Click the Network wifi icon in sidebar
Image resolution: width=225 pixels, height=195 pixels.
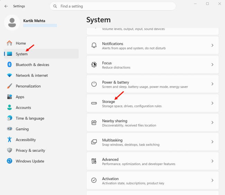pos(9,75)
